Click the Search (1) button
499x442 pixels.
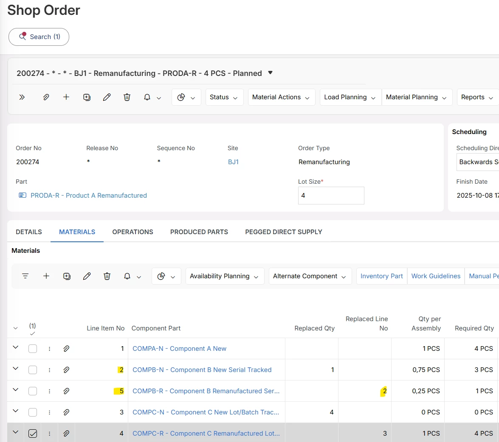click(x=39, y=37)
